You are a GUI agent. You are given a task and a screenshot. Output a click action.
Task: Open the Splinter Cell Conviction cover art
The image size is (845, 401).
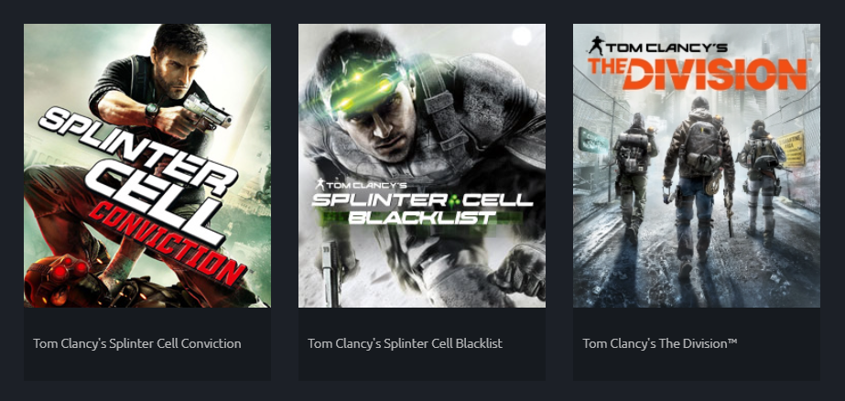coord(147,166)
